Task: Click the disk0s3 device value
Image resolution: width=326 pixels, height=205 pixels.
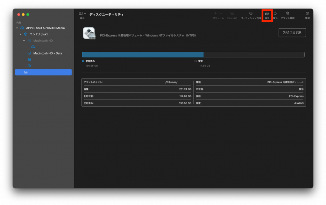Action: click(x=299, y=103)
